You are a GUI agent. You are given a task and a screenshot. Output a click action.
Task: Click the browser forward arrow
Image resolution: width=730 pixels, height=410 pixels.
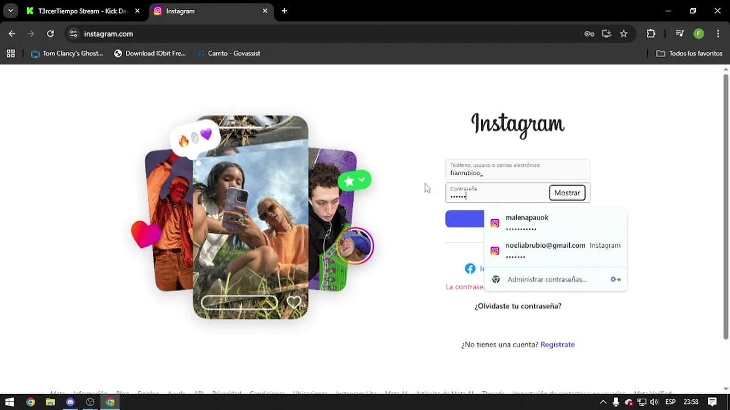[31, 34]
